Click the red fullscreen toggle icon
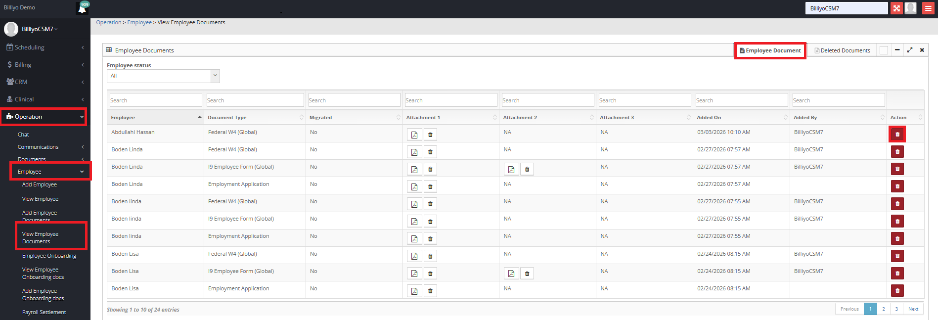Screen dimensions: 938x320 coord(896,8)
